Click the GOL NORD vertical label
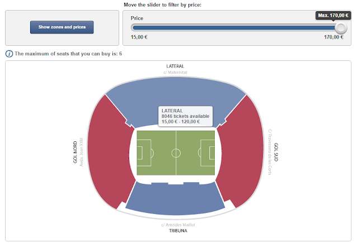This screenshot has width=358, height=243. pyautogui.click(x=75, y=152)
